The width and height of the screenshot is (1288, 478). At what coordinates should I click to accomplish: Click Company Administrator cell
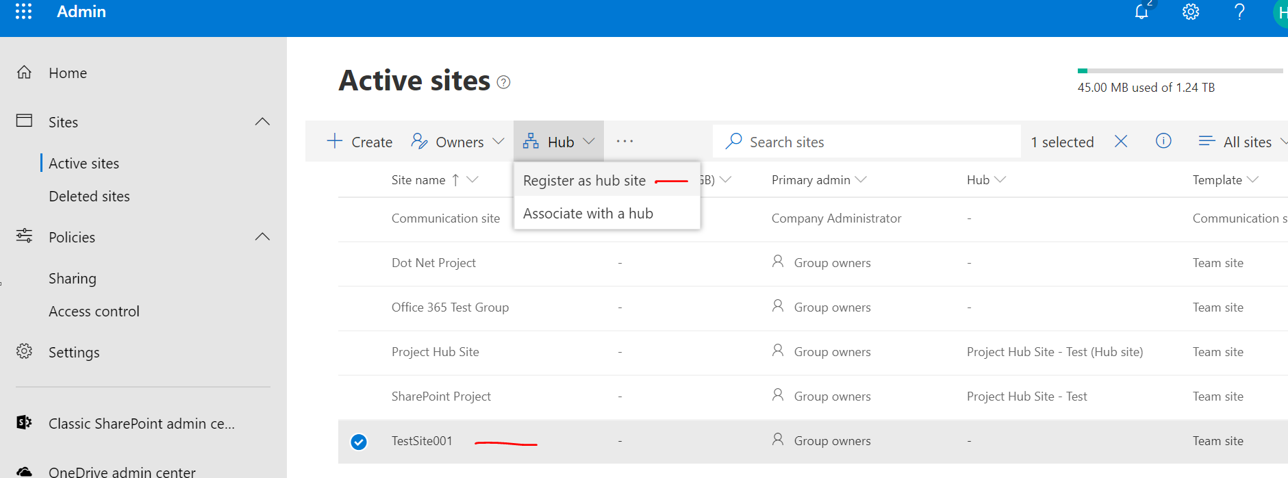[836, 218]
